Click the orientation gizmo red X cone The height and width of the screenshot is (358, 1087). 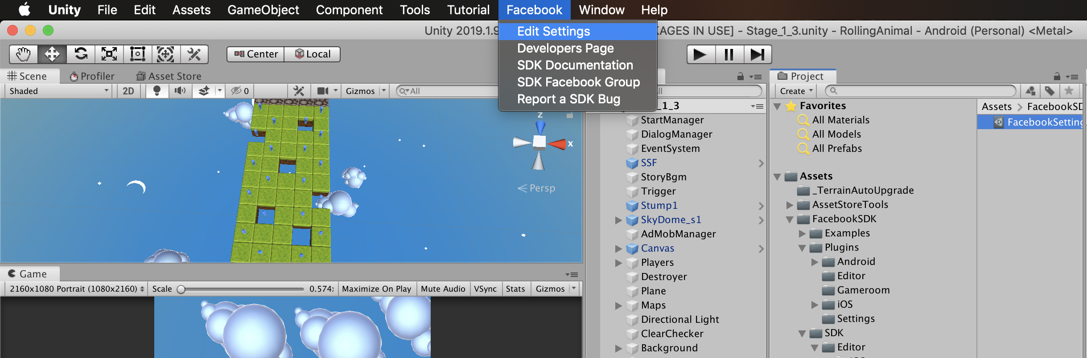[x=556, y=144]
